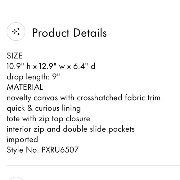Click the SIZE label

[x=15, y=56]
